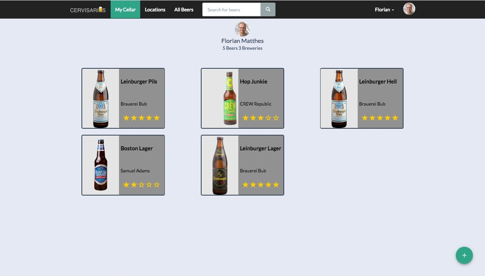The height and width of the screenshot is (276, 485).
Task: Rate Hop Junkie five stars
Action: pyautogui.click(x=276, y=118)
